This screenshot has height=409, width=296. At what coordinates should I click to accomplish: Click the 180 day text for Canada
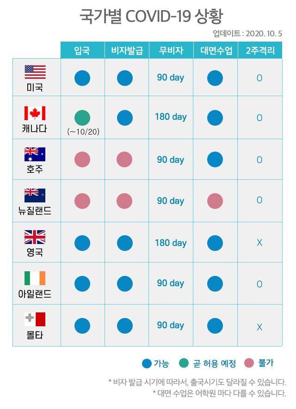click(x=171, y=117)
